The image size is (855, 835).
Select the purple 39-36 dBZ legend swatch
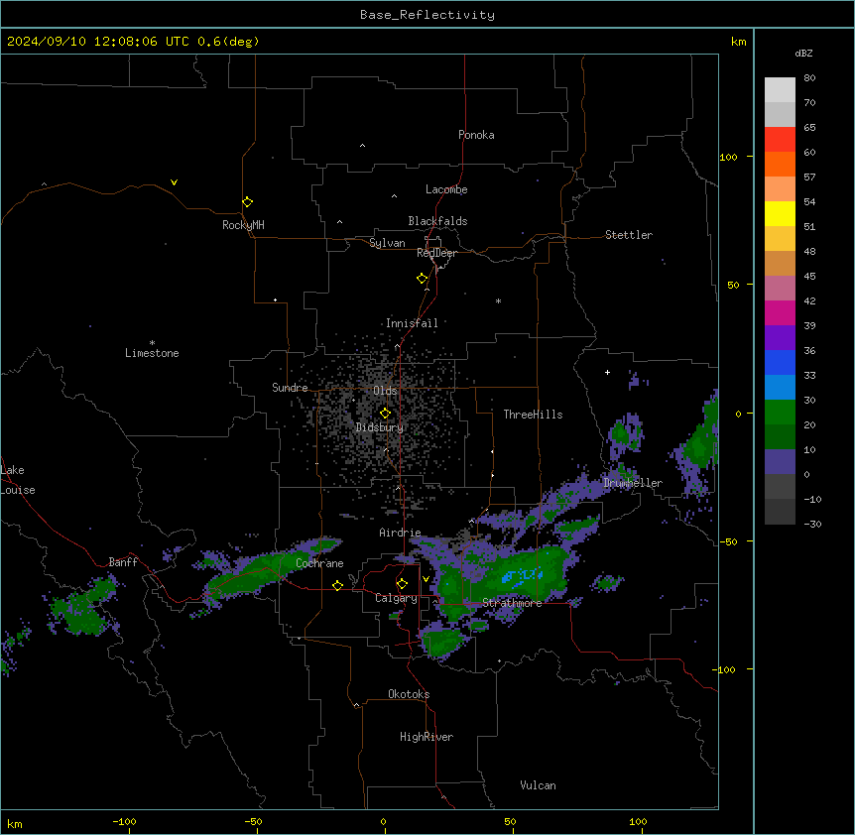click(x=780, y=337)
